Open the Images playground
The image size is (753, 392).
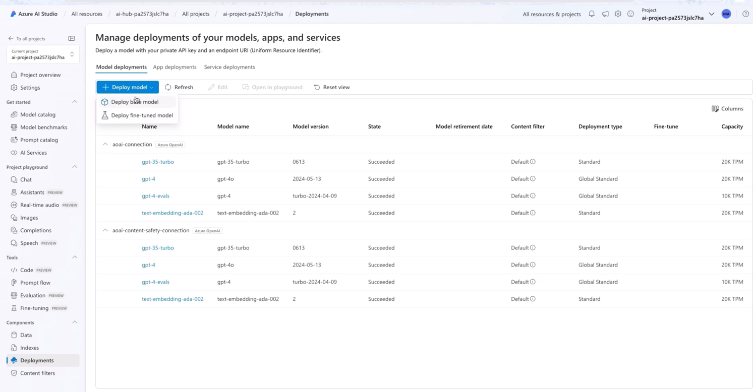pos(29,218)
